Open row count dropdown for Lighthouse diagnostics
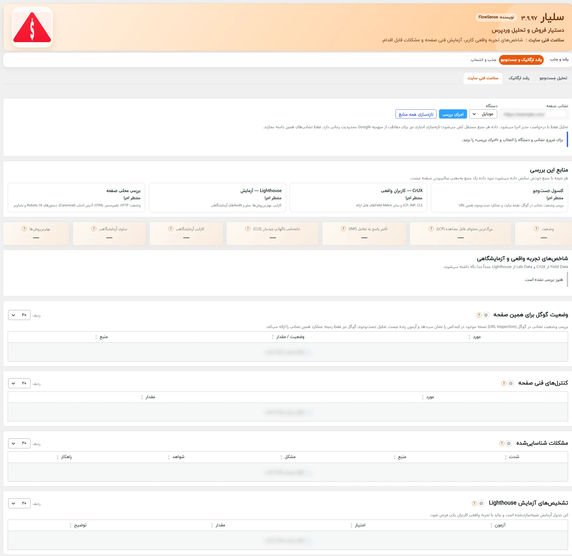This screenshot has height=556, width=572. click(x=19, y=503)
